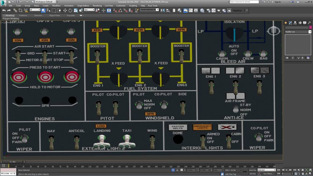Click the keyword search input field

(x=244, y=2)
